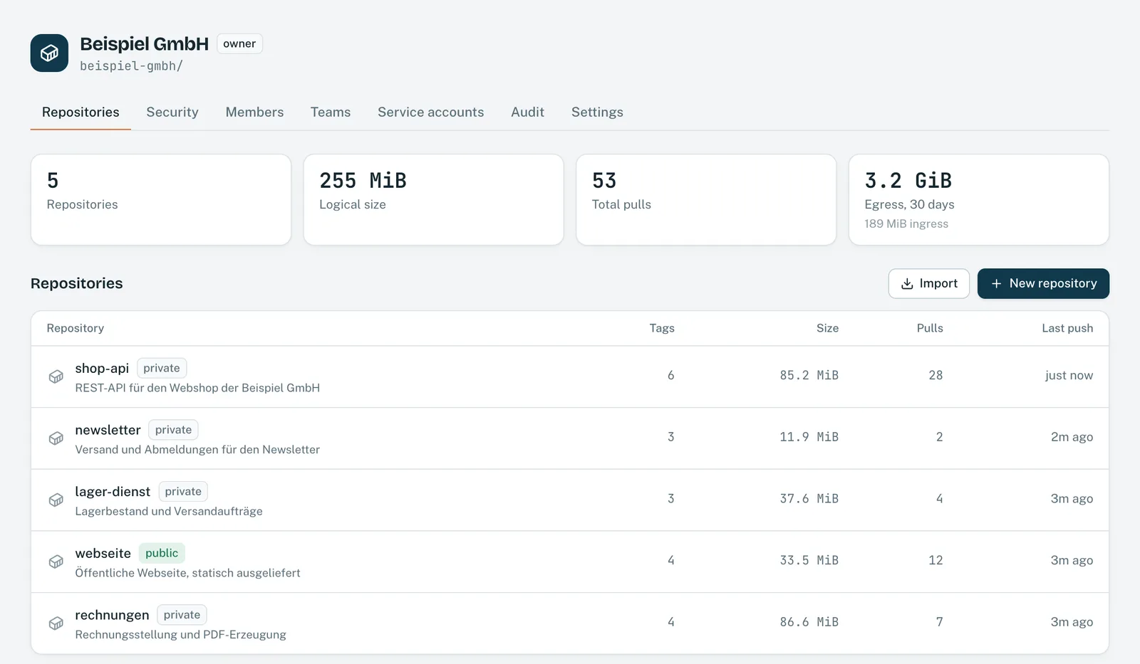
Task: Open the Settings tab
Action: tap(597, 112)
